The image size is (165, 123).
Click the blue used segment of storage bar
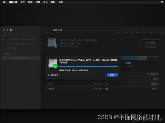[130, 58]
